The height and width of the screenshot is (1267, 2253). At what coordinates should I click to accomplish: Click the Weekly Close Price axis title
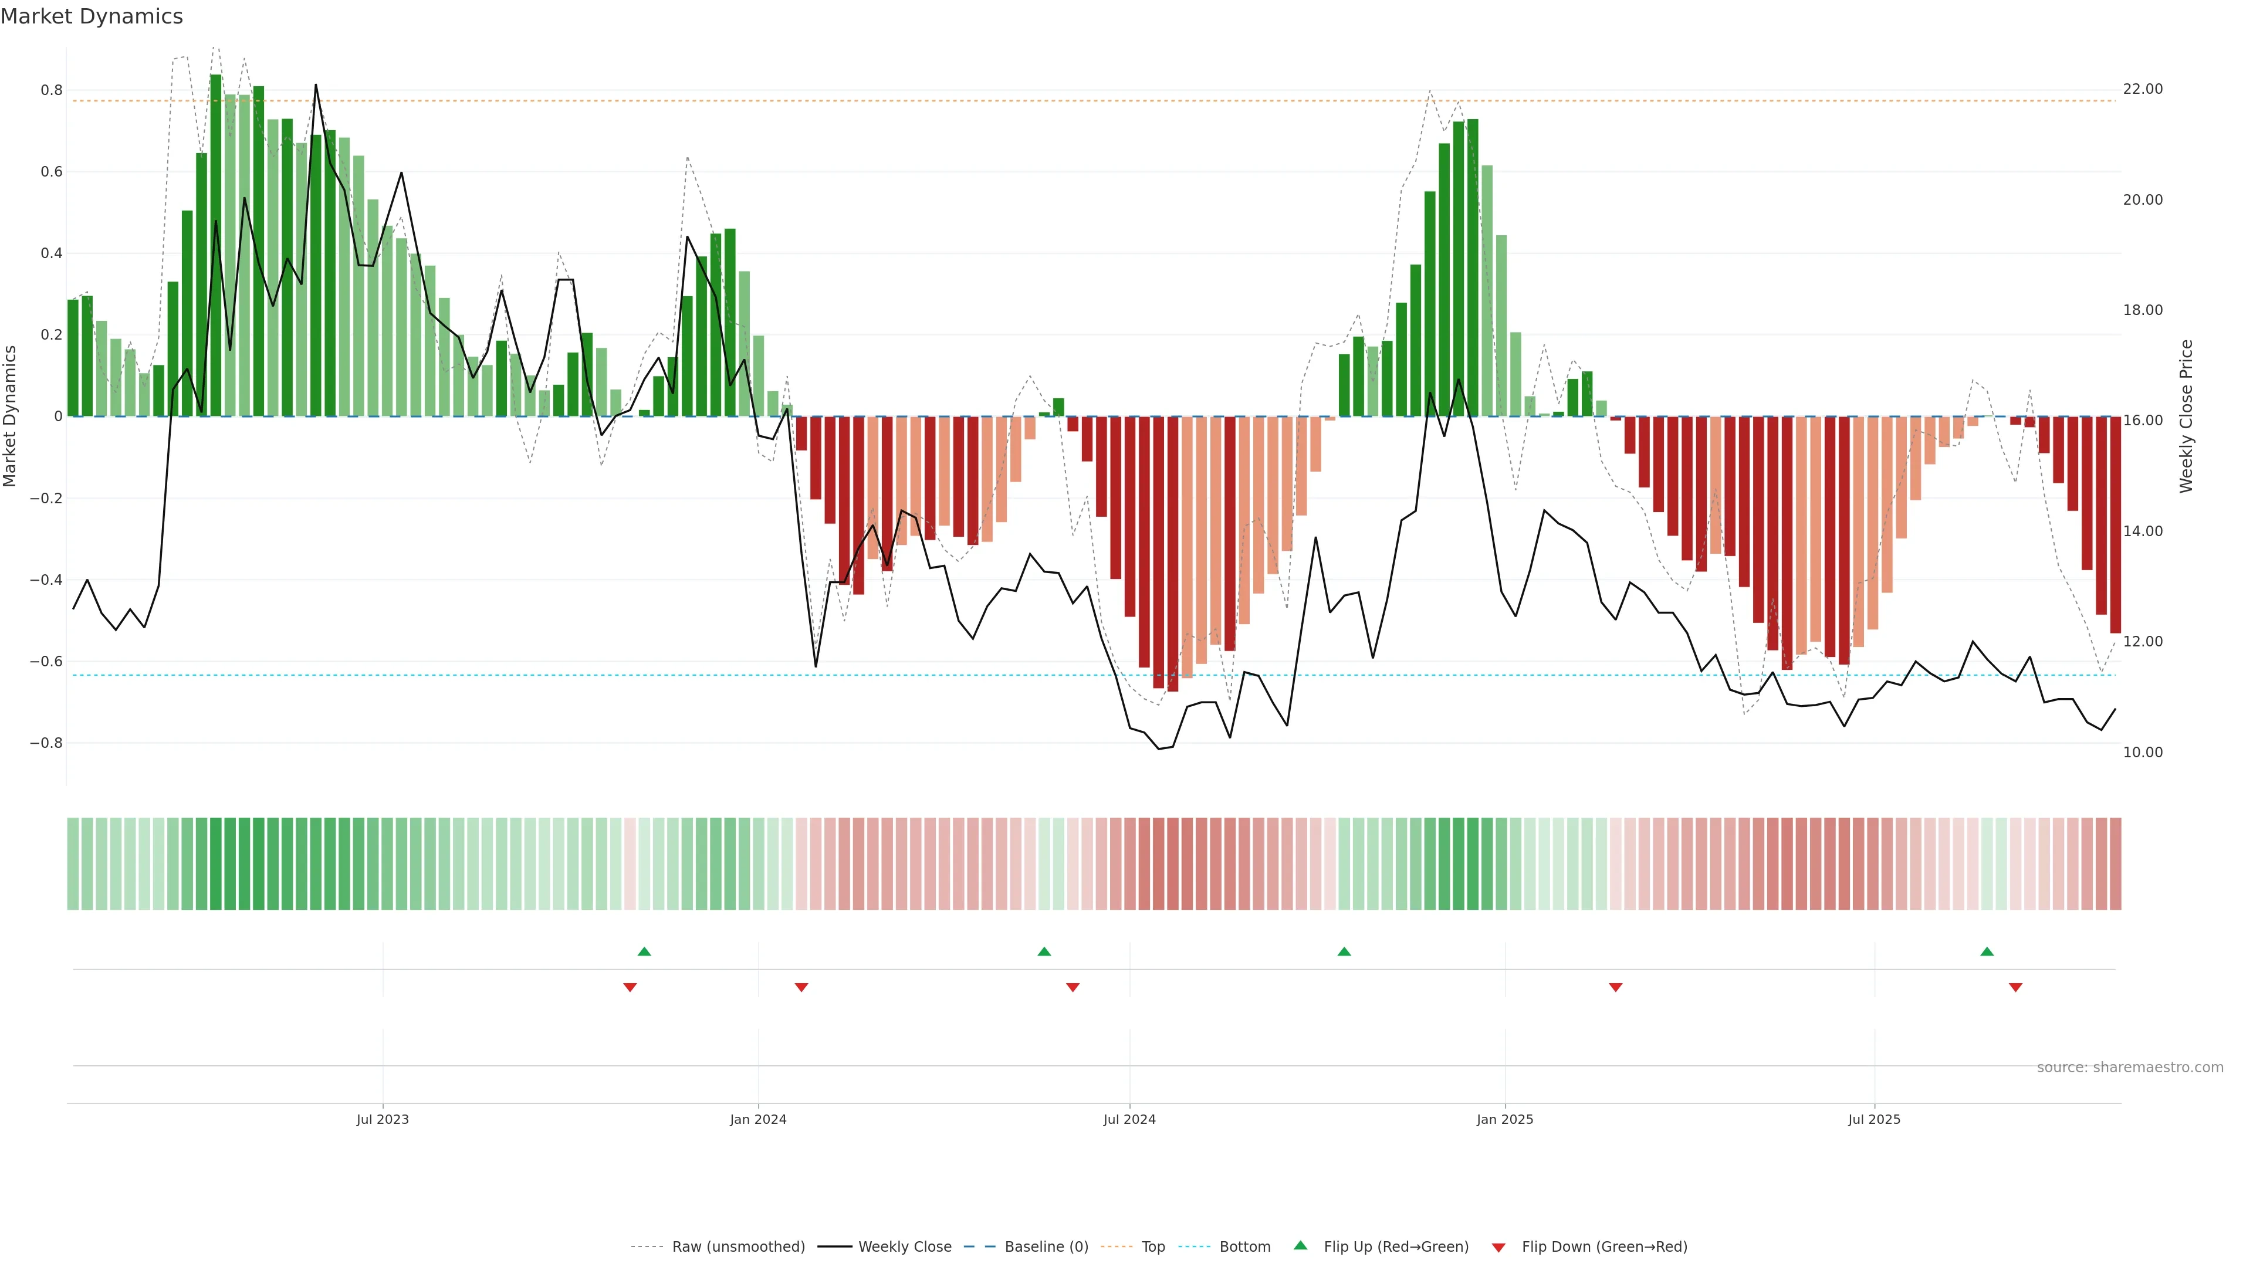tap(2186, 416)
